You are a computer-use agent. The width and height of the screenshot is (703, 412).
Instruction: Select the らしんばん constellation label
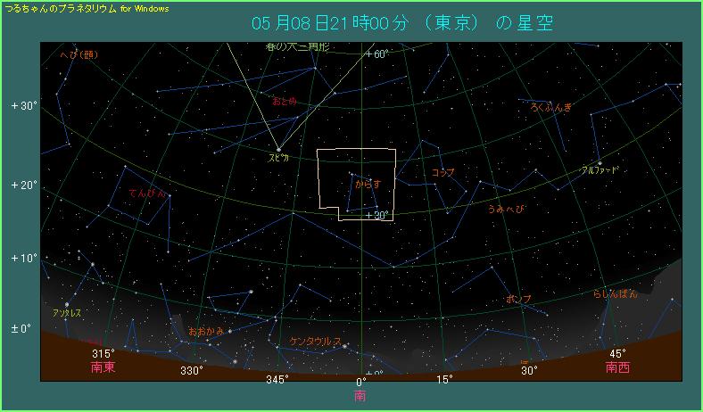pyautogui.click(x=616, y=293)
